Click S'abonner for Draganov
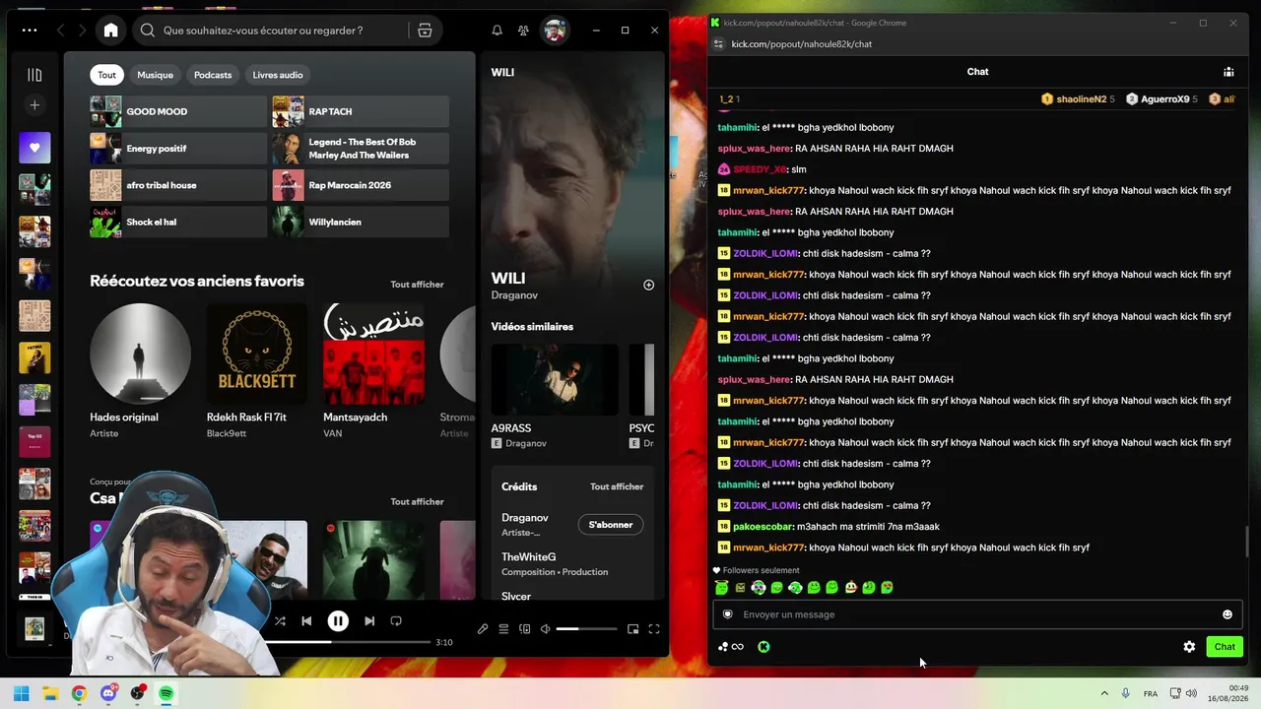The image size is (1261, 709). [611, 525]
